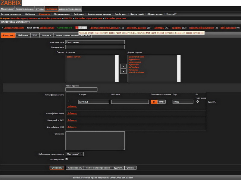
Task: Select the IP connect option
Action: point(154,102)
